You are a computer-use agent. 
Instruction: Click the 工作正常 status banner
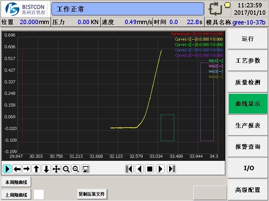coord(128,9)
